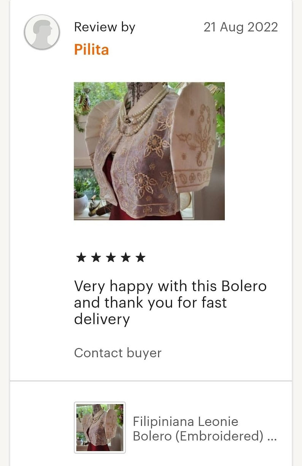Image resolution: width=302 pixels, height=466 pixels.
Task: Click the fourth rating star
Action: (126, 258)
